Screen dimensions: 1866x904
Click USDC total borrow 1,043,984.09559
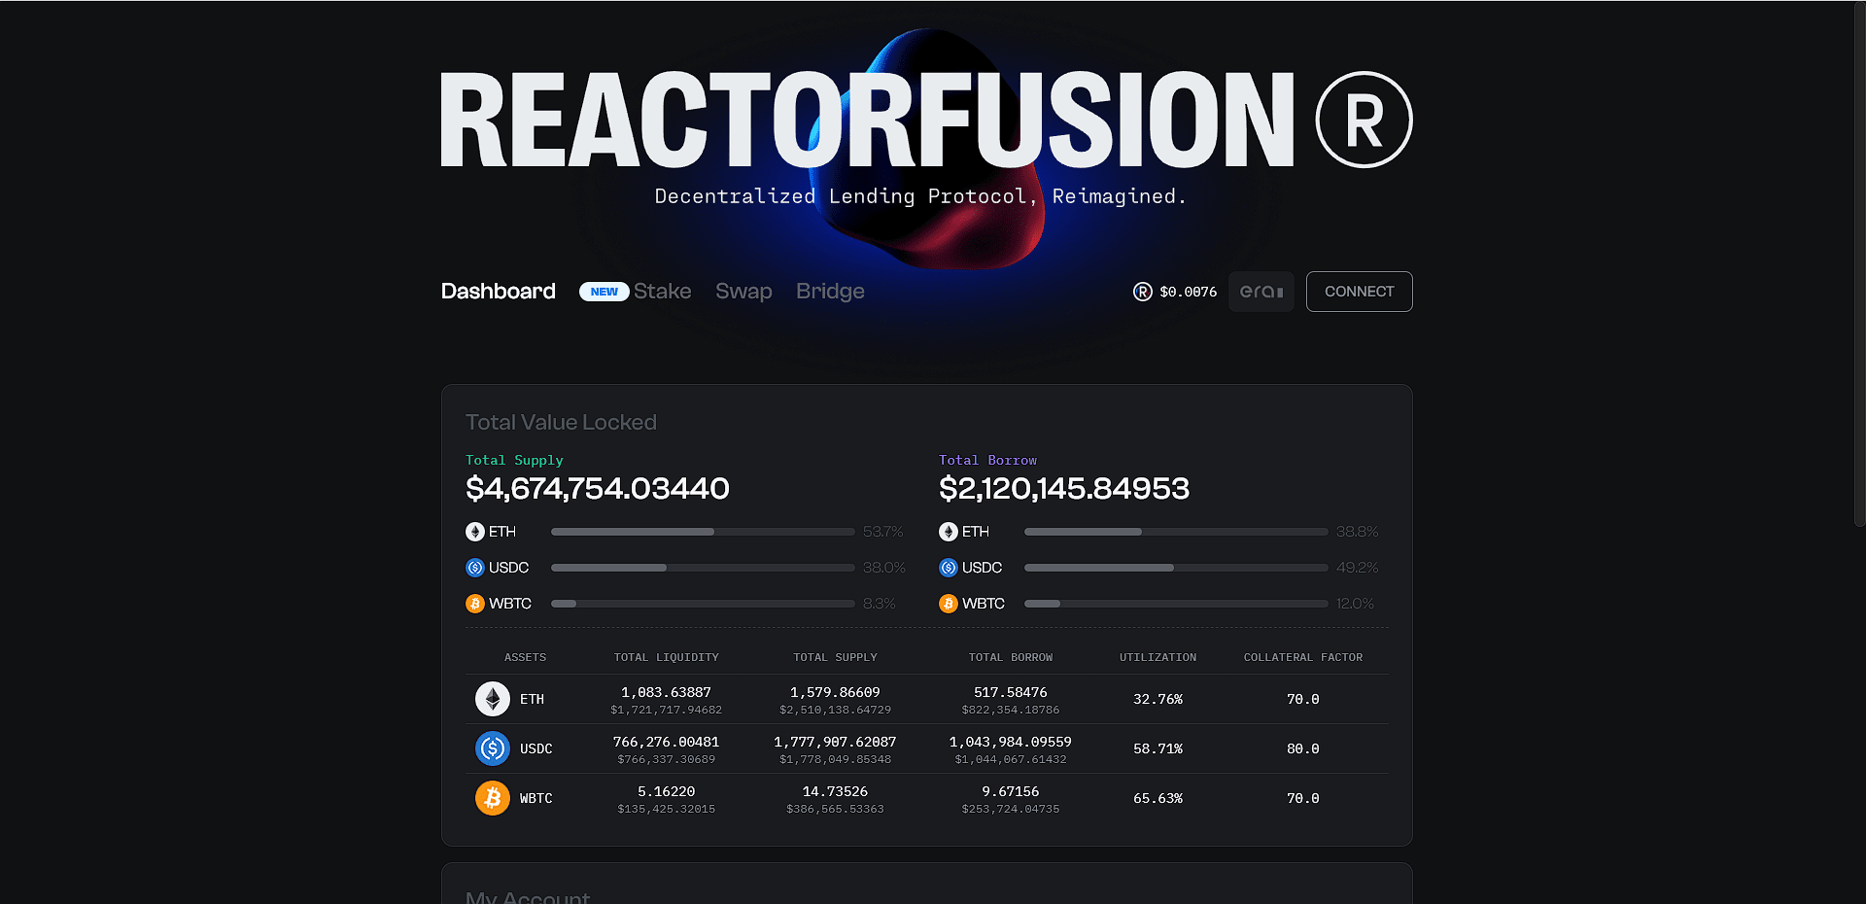coord(1011,742)
